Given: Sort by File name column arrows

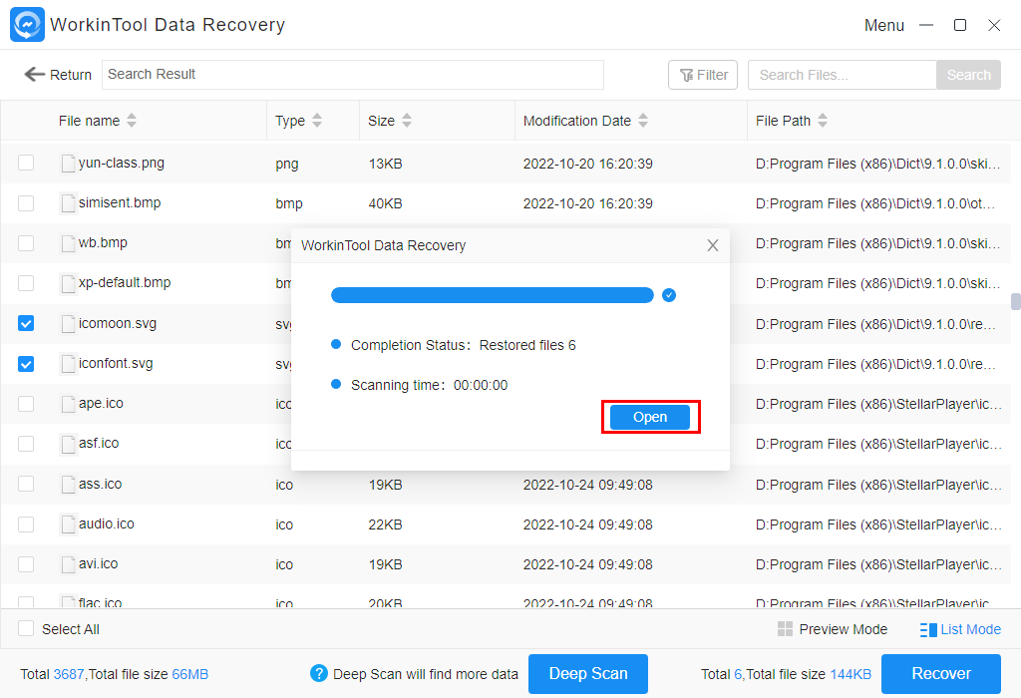Looking at the screenshot, I should [x=132, y=121].
